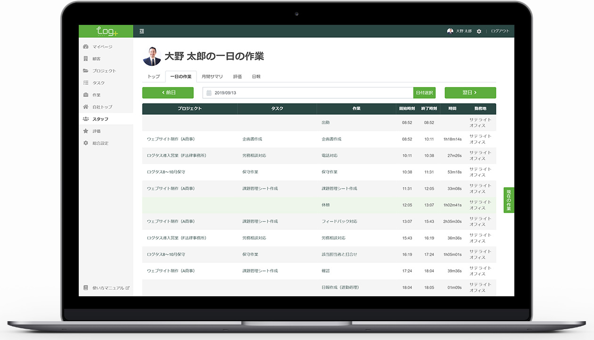Open settings gear icon in top header
Viewport: 594px width, 340px height.
pos(479,31)
